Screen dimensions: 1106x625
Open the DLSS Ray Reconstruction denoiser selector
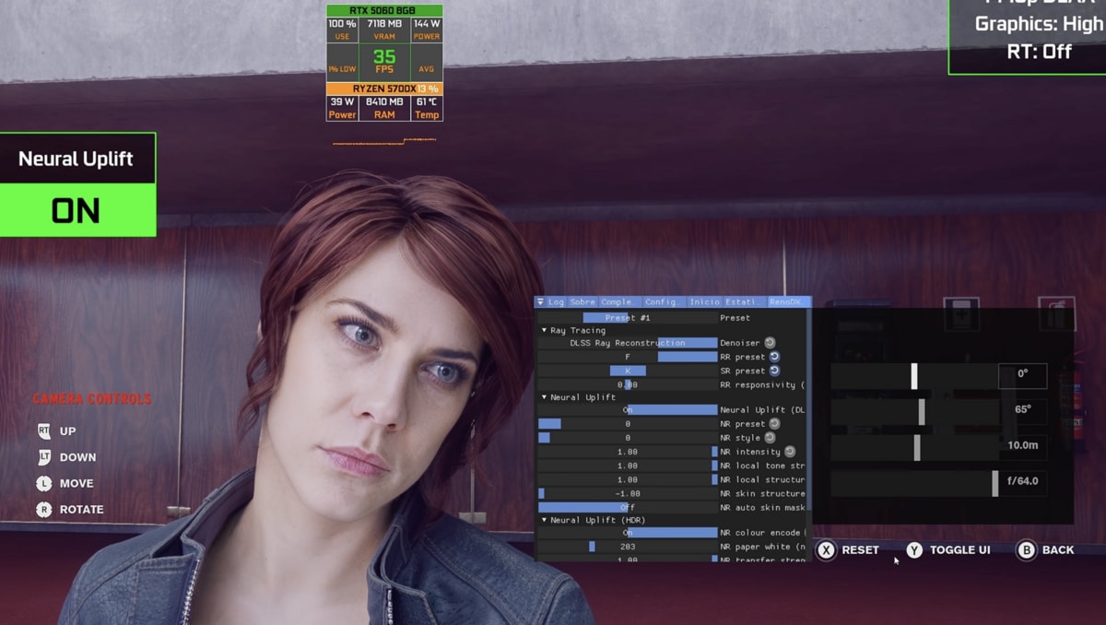coord(628,343)
